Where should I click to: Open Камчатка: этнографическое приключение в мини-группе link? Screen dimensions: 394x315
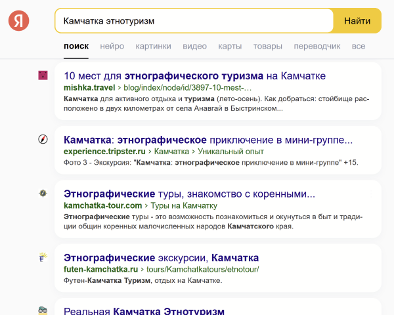[x=208, y=140]
